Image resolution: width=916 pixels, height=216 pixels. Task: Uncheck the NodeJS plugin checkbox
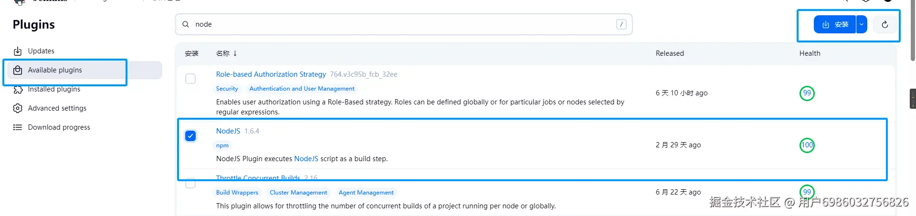190,136
